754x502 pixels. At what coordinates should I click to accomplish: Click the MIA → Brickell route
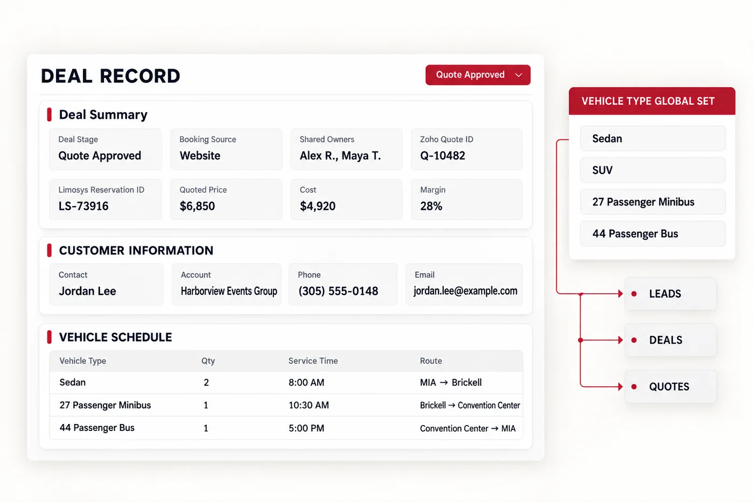click(x=451, y=383)
